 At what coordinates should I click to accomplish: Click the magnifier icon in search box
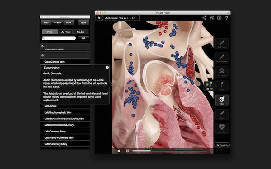coord(44,38)
